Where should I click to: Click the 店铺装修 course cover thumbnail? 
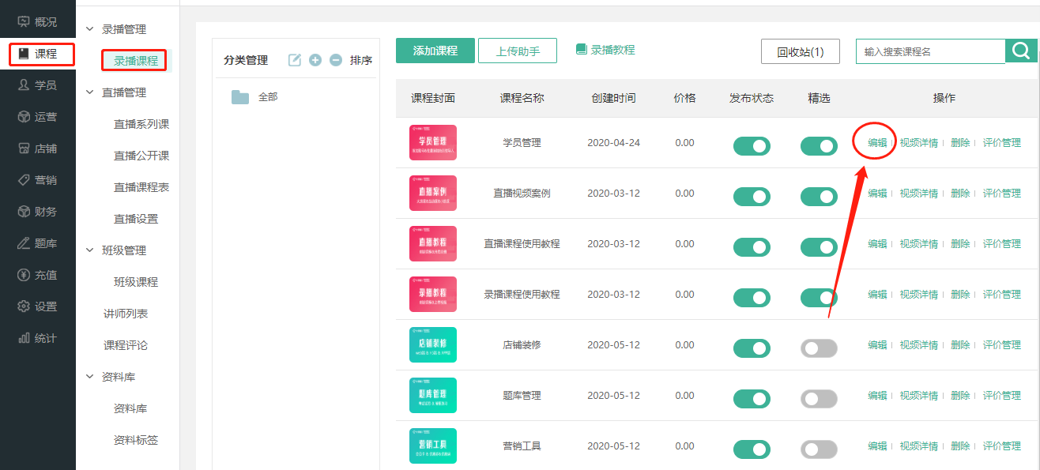click(x=433, y=345)
